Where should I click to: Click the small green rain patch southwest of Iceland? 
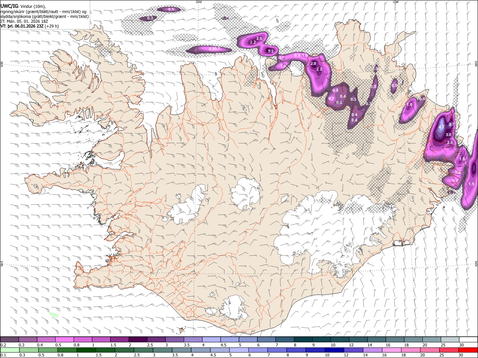point(54,315)
